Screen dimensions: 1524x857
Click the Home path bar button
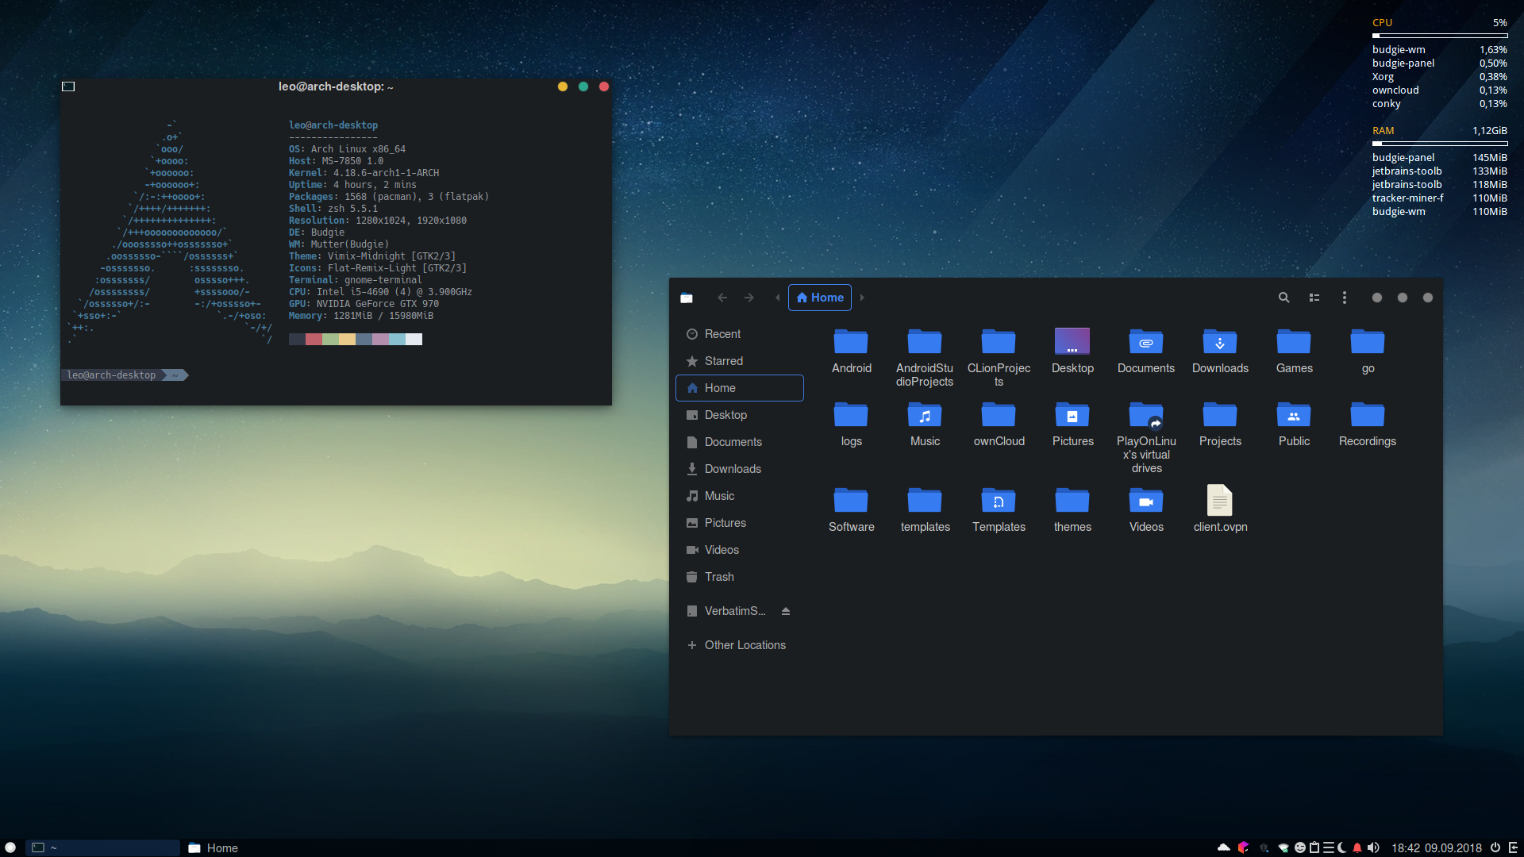820,298
